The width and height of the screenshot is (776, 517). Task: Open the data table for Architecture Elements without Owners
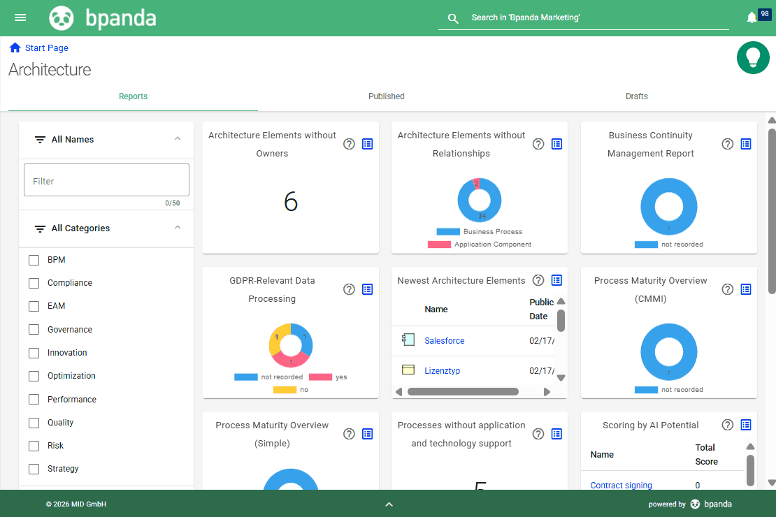(x=368, y=144)
